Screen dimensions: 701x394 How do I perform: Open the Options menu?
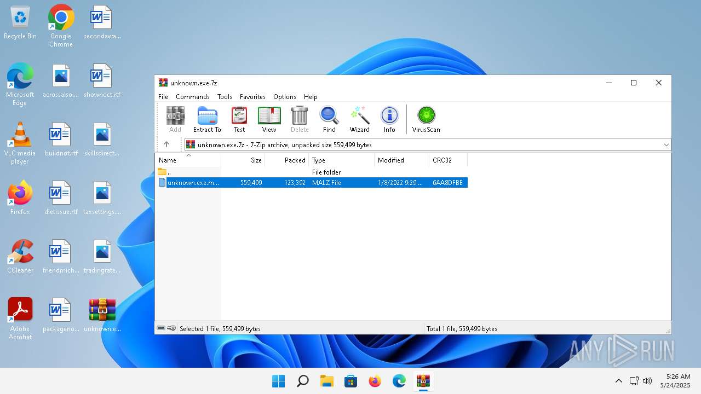pos(285,97)
